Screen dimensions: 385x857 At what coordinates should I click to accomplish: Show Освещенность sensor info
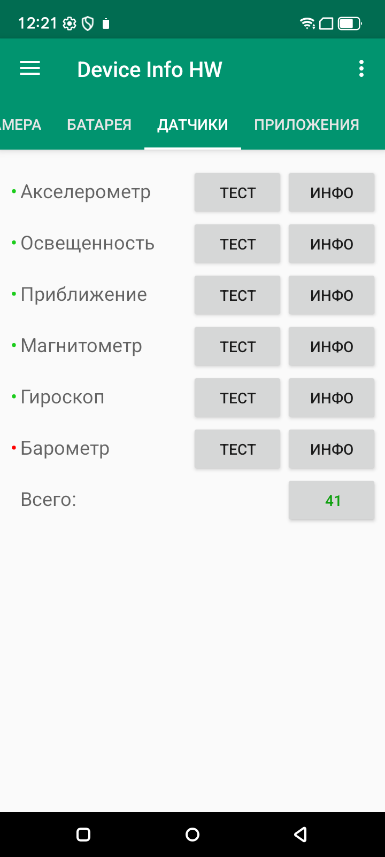(x=332, y=244)
